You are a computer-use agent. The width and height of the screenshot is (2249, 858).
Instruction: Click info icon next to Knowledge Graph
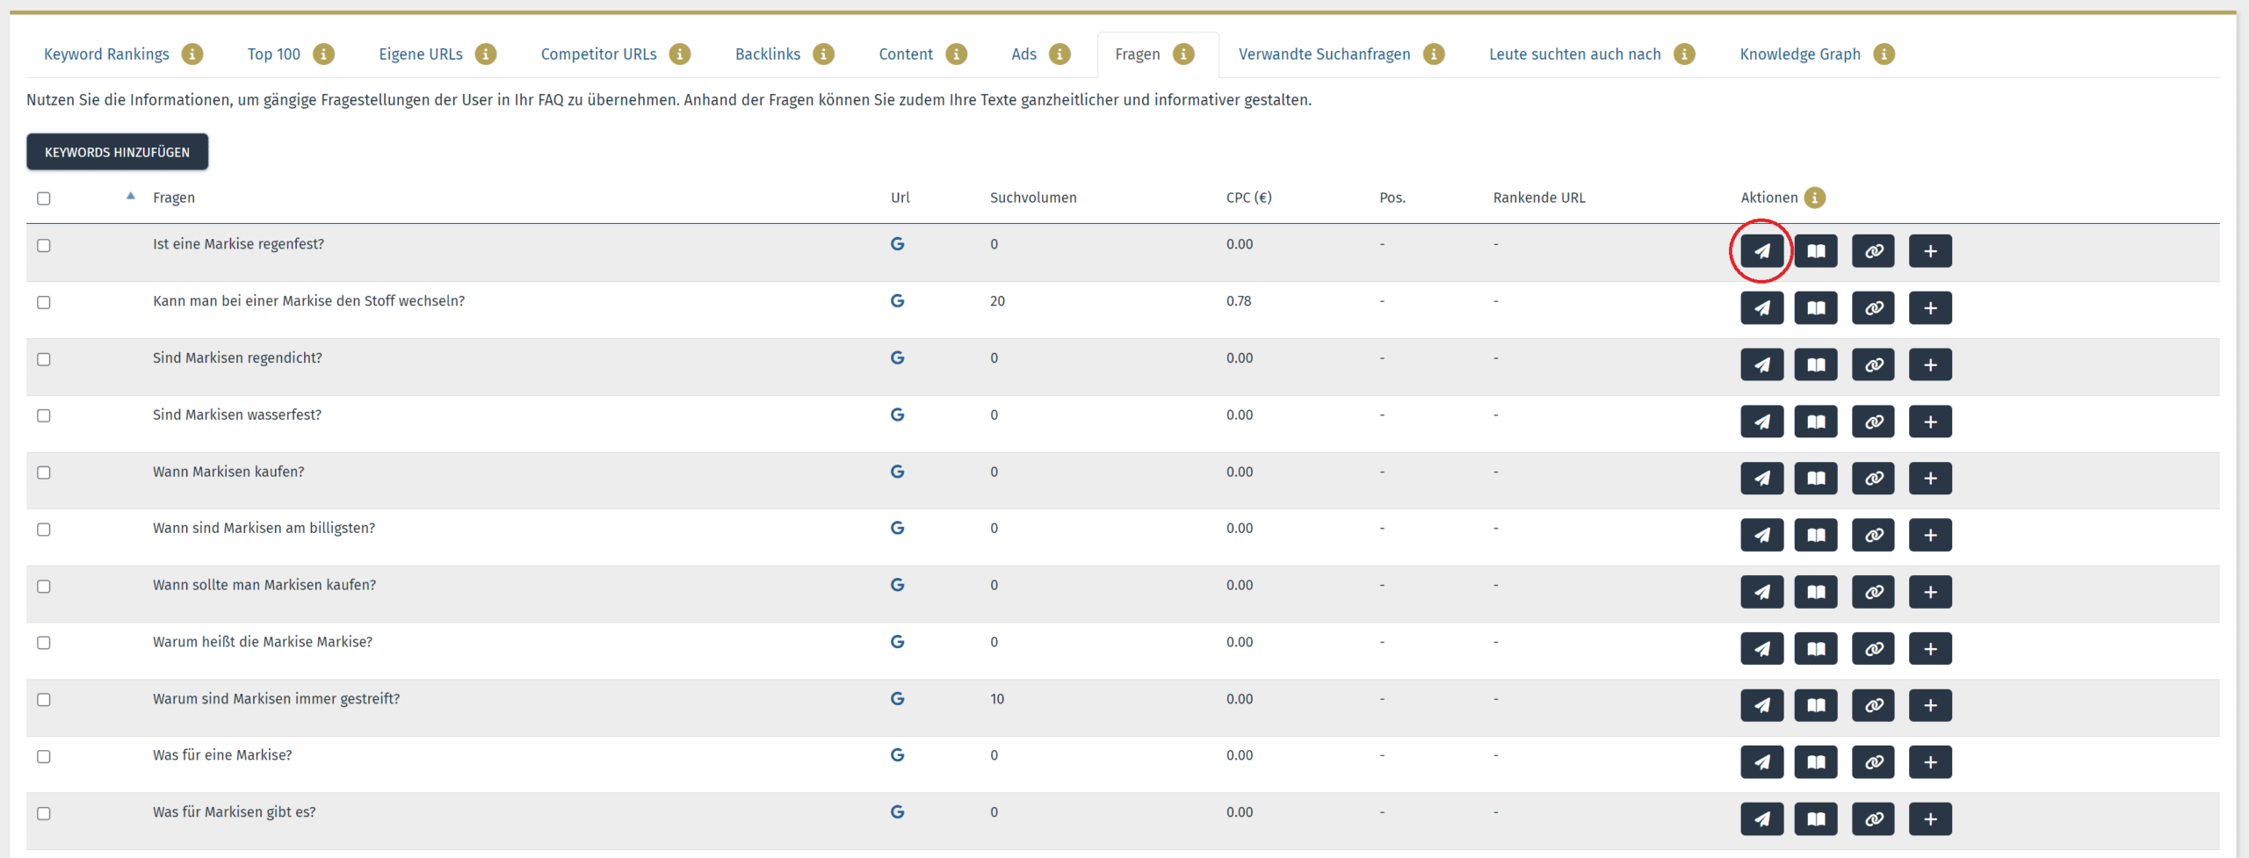[1884, 54]
